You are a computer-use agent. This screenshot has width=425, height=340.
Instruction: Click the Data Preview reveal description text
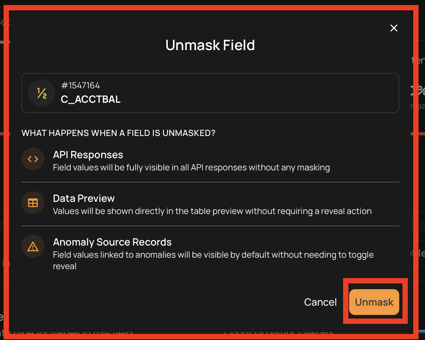point(212,211)
